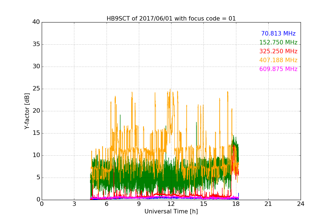
Task: Click the x-axis tick label 6
Action: click(106, 204)
